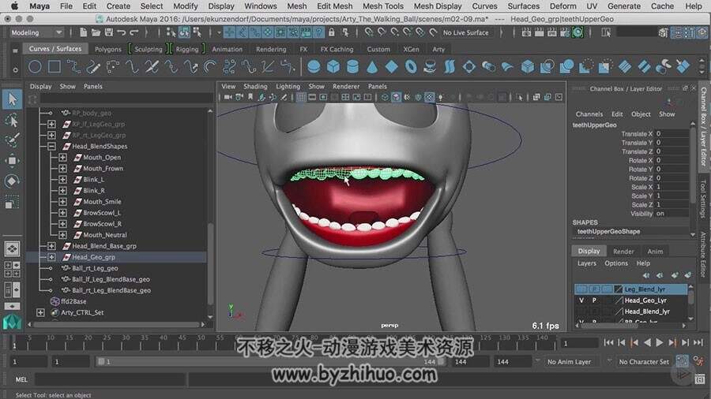
Task: Click the No Live Surface button
Action: point(465,32)
